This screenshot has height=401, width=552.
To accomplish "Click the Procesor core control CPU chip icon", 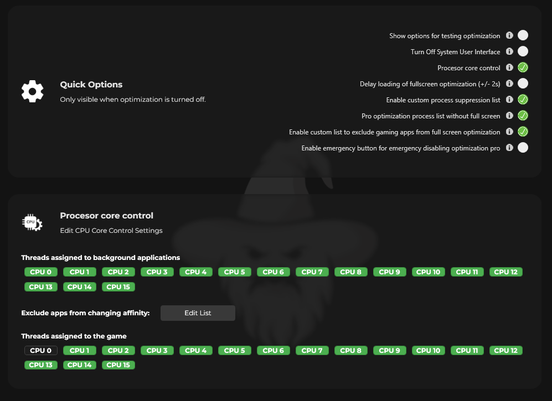I will [x=32, y=222].
